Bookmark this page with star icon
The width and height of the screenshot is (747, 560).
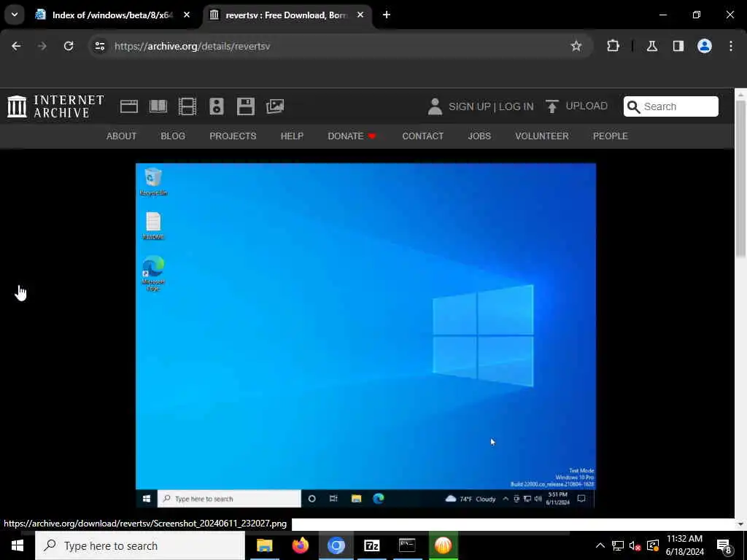(576, 46)
